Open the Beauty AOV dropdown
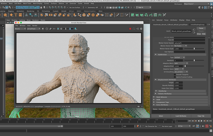This screenshot has width=213, height=136. click(20, 29)
